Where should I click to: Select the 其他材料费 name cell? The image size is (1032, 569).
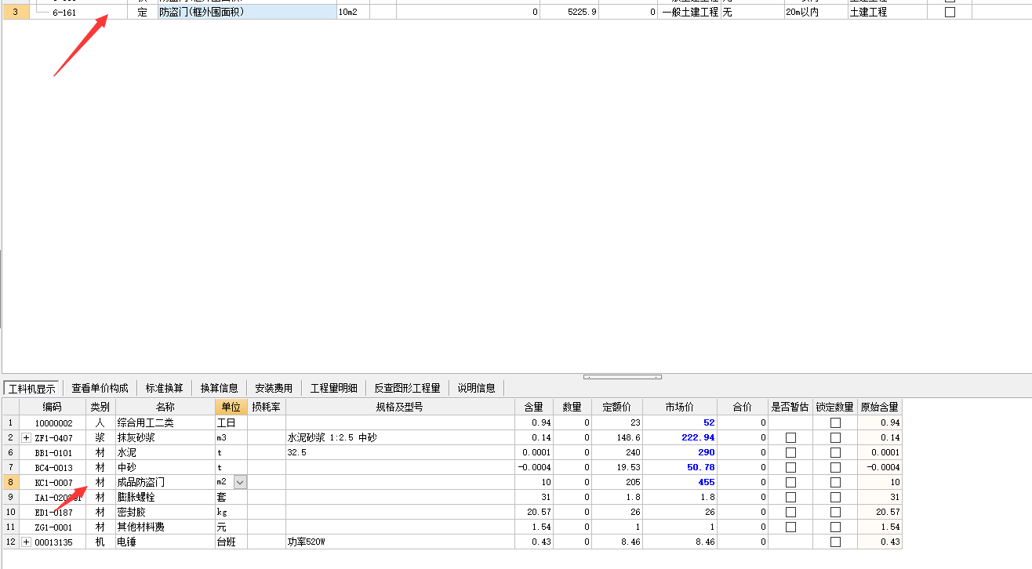click(x=165, y=527)
